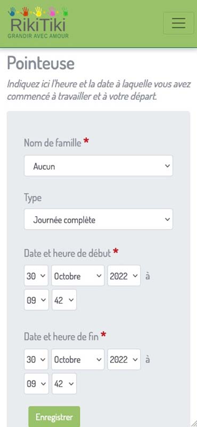The width and height of the screenshot is (197, 427).
Task: Open end hour dropdown showing 09
Action: pyautogui.click(x=36, y=383)
